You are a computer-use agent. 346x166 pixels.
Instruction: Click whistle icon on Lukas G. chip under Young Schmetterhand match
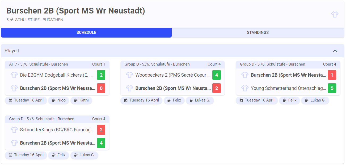coord(307,100)
